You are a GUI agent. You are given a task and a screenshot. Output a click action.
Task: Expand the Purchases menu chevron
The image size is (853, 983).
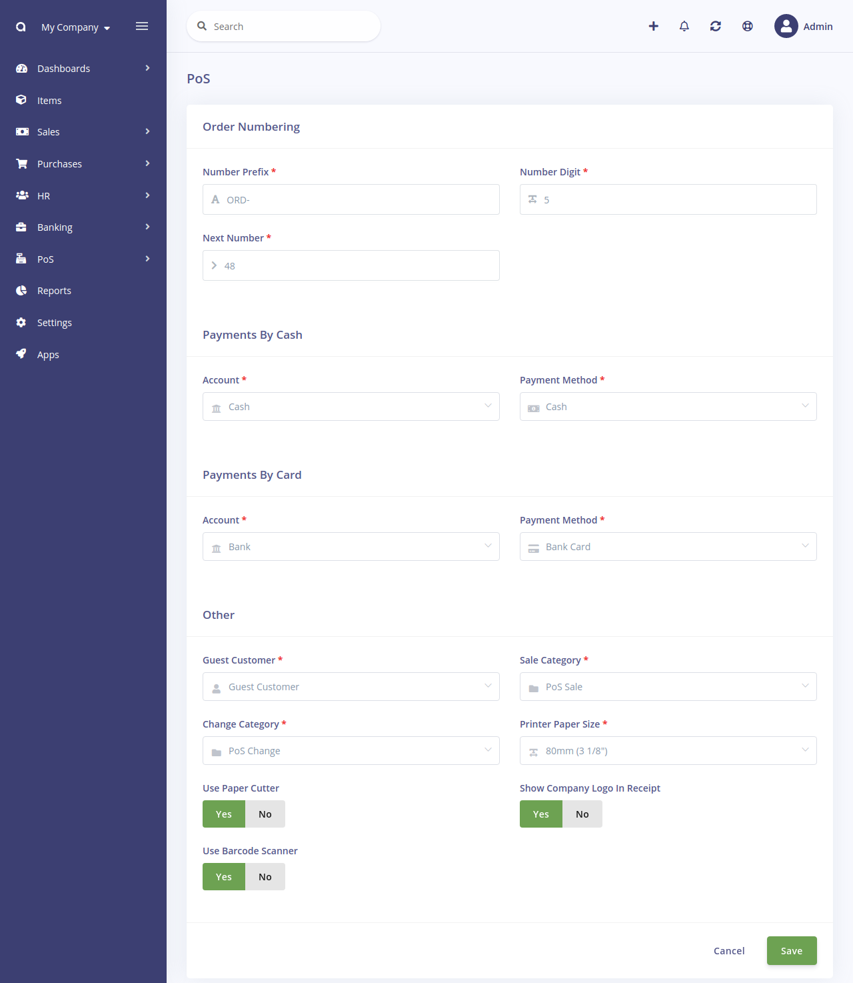147,163
